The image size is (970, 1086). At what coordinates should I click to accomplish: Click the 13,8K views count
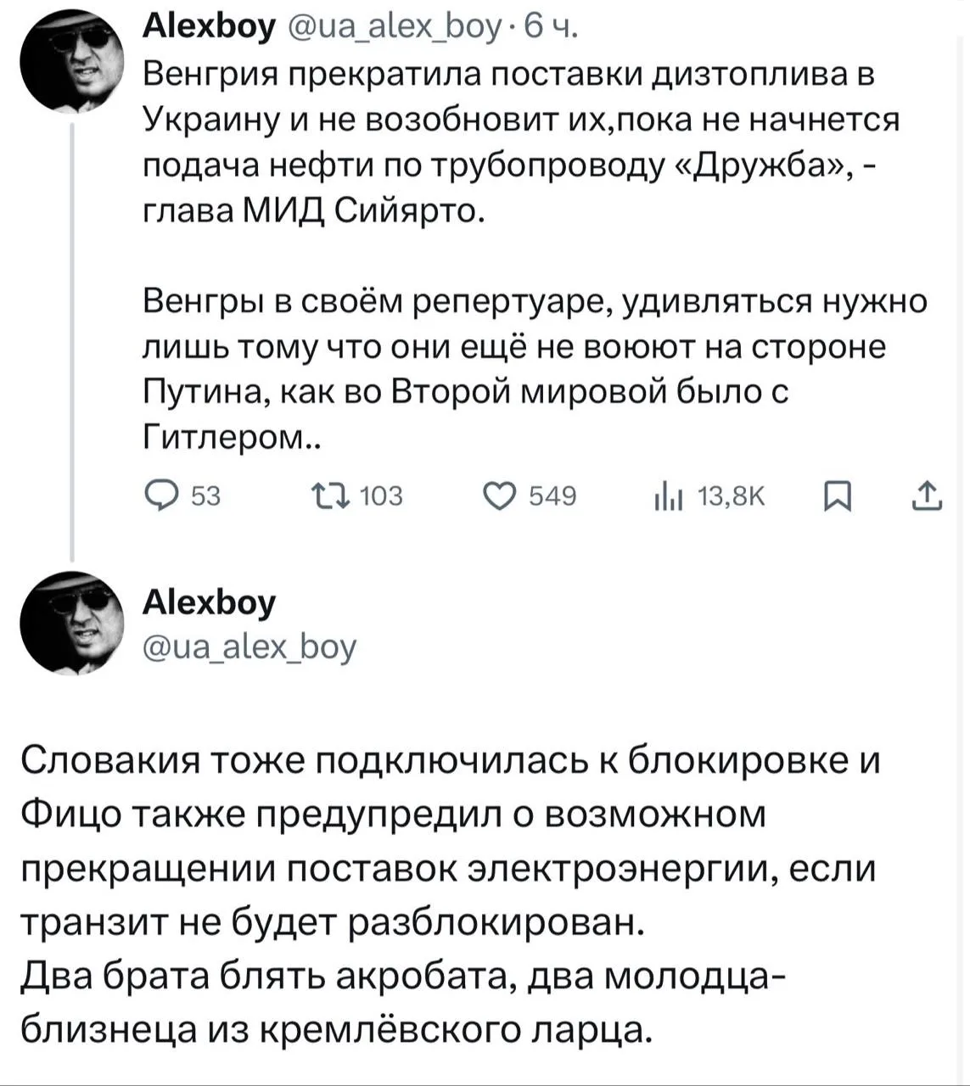[730, 495]
